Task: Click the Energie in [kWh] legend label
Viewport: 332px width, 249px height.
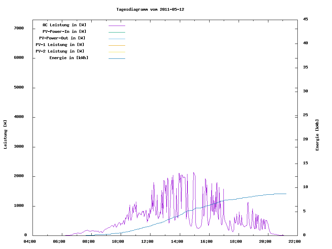Action: 69,58
